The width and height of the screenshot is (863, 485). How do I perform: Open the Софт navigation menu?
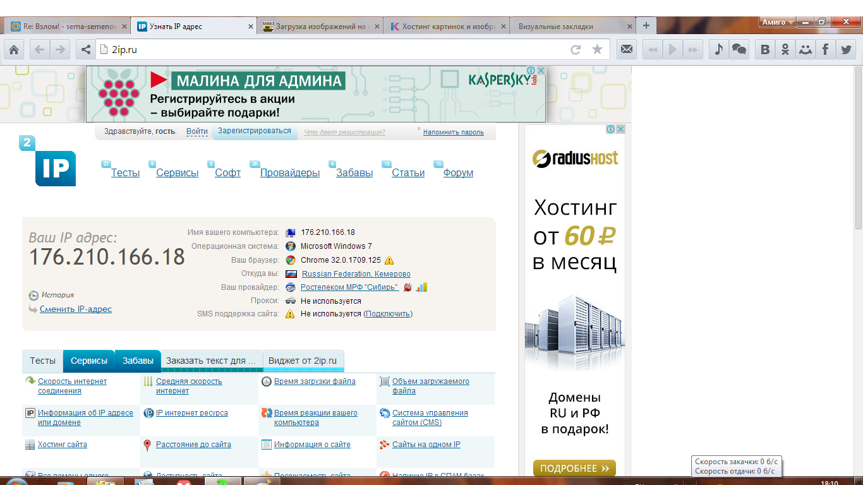(227, 173)
